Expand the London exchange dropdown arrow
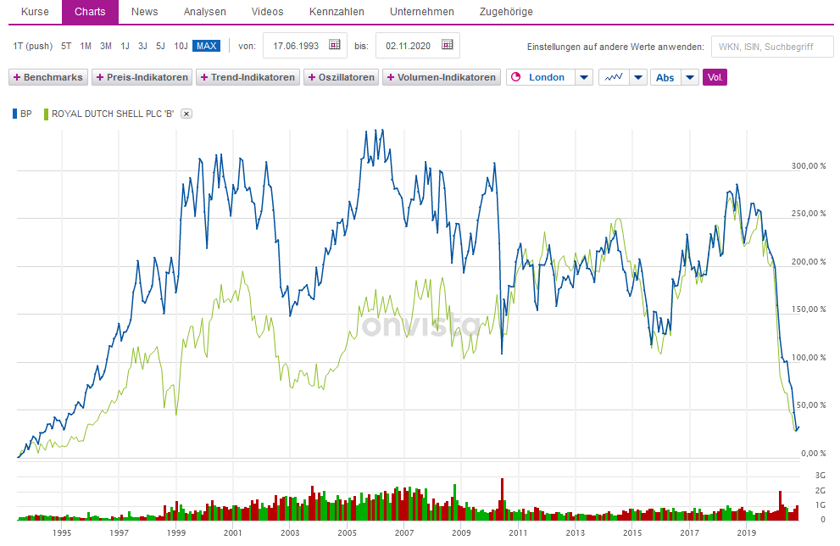840x546 pixels. 584,77
